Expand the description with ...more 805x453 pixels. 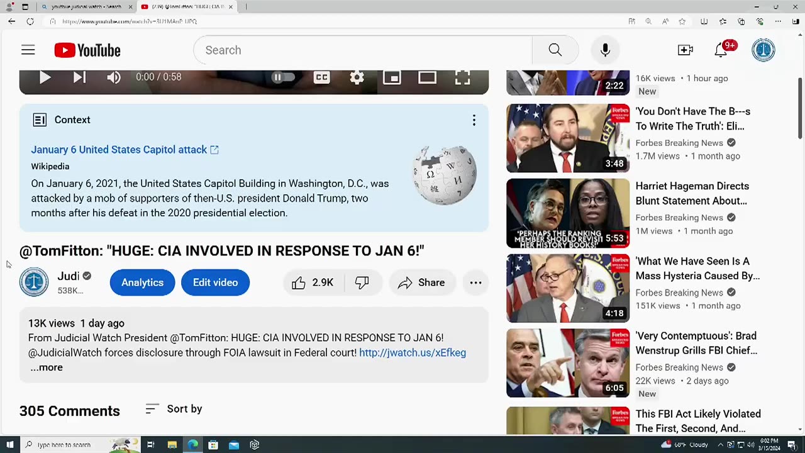click(x=47, y=367)
